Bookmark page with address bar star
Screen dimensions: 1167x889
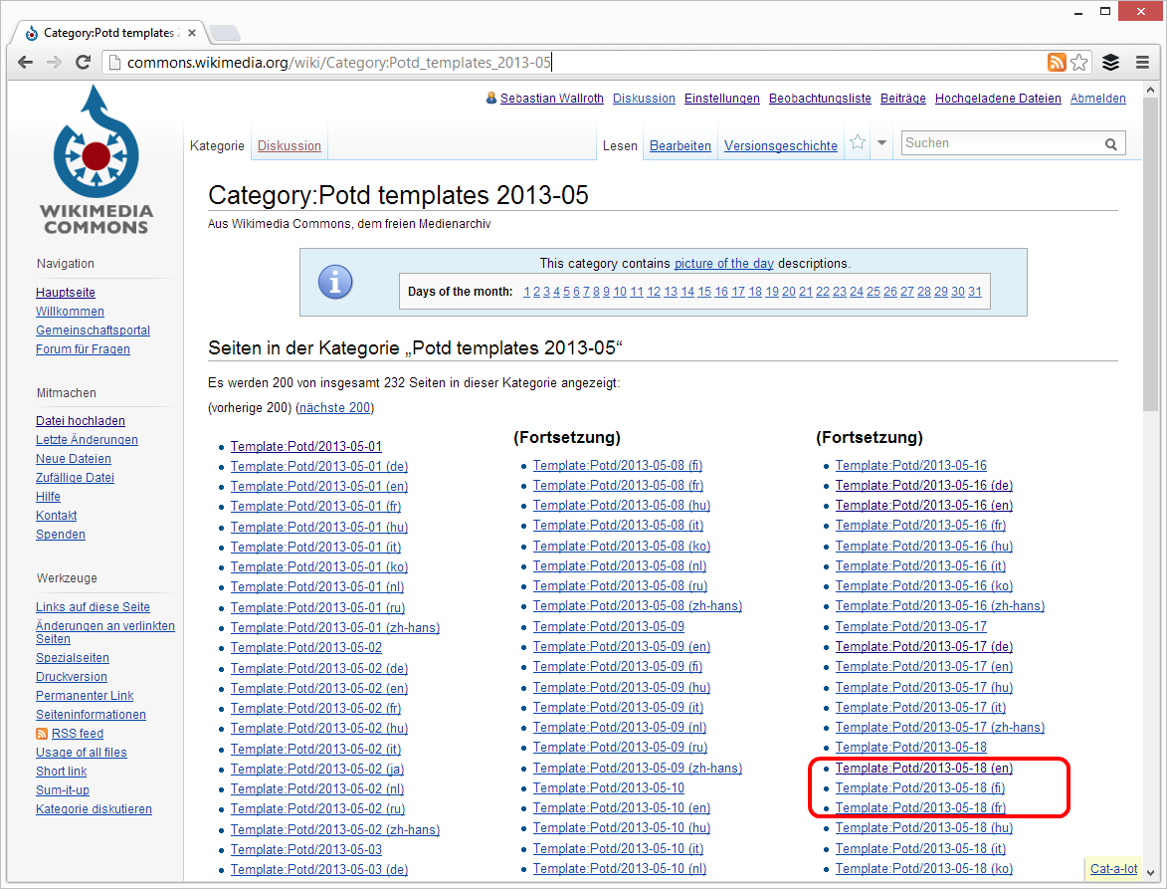[x=1079, y=63]
